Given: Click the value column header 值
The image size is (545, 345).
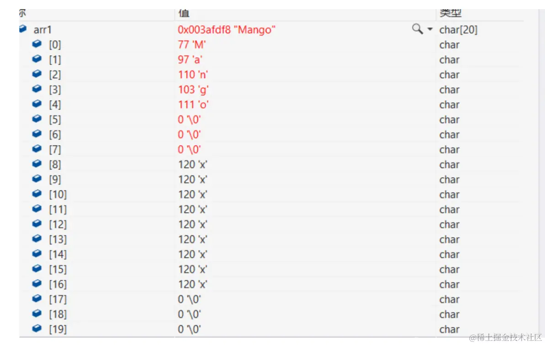Looking at the screenshot, I should (184, 13).
